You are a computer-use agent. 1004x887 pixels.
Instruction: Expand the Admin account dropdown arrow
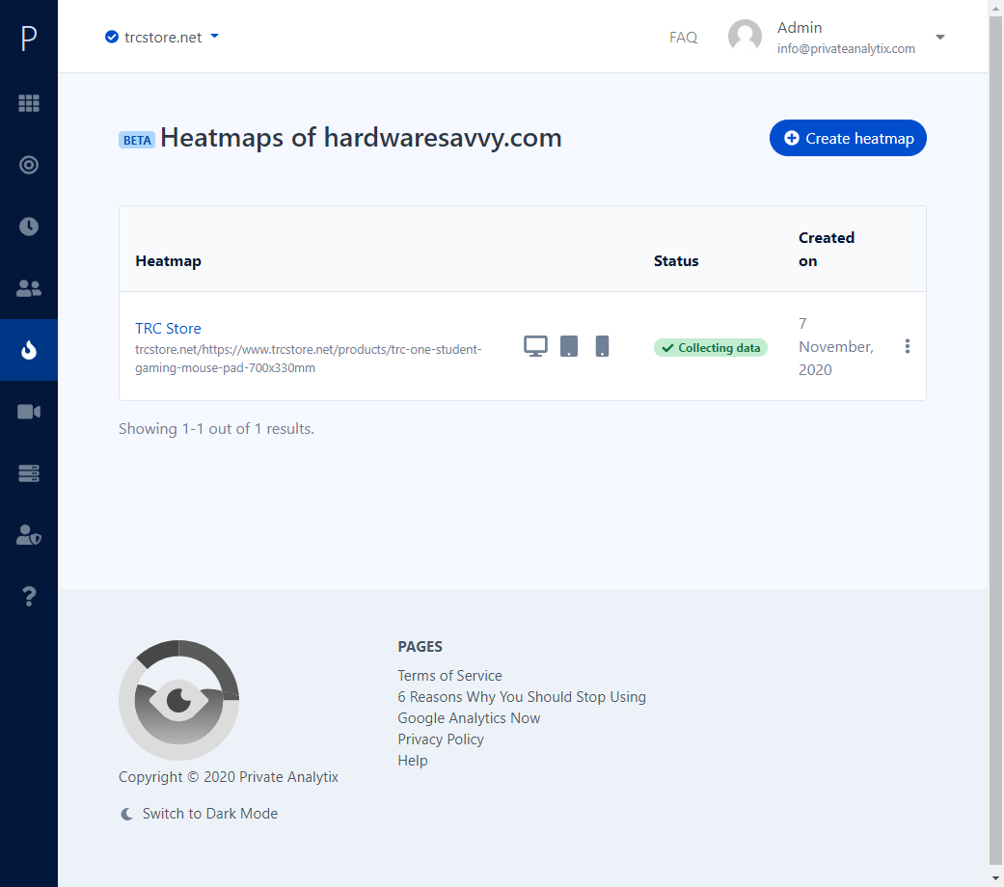940,37
